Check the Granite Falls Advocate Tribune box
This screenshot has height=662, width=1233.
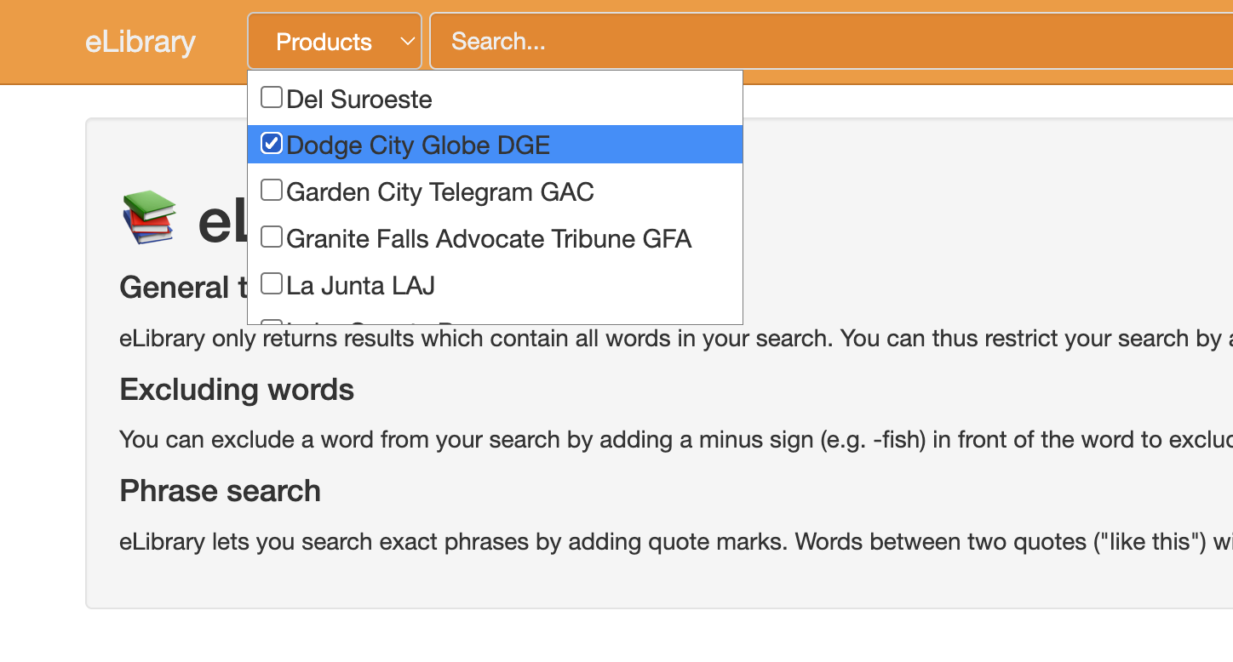(272, 237)
